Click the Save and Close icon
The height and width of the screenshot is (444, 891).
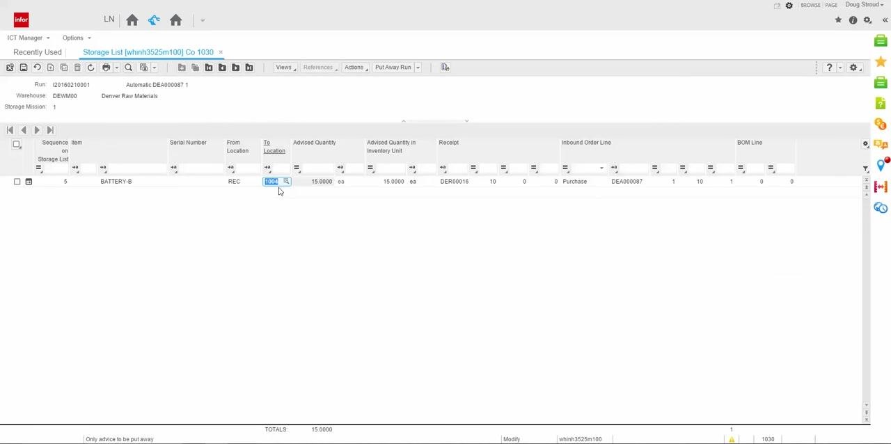(10, 68)
